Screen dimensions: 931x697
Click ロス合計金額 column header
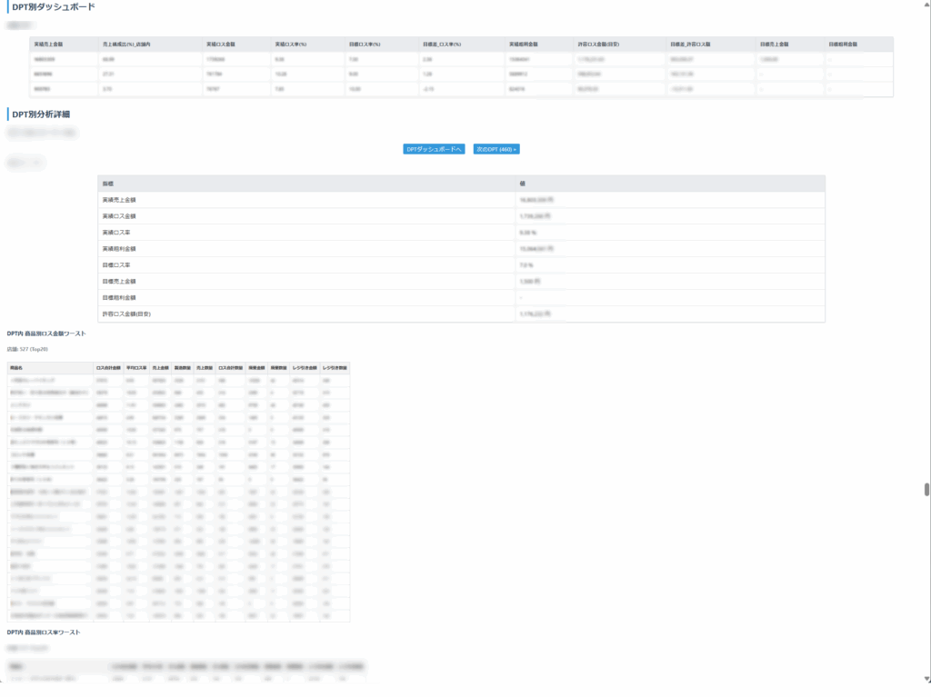point(108,368)
